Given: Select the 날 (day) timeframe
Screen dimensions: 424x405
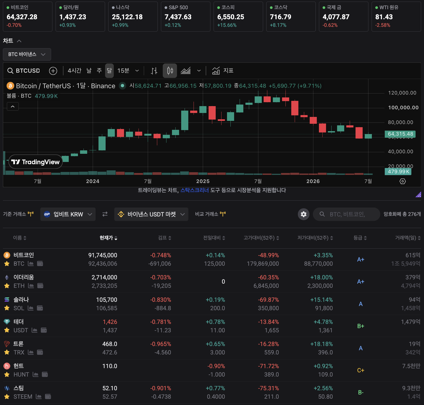Looking at the screenshot, I should pyautogui.click(x=89, y=71).
